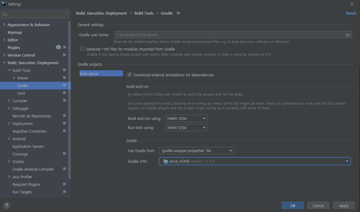The image size is (360, 212).
Task: Click the project-level settings icon beside Gradle breadcrumb
Action: point(178,13)
